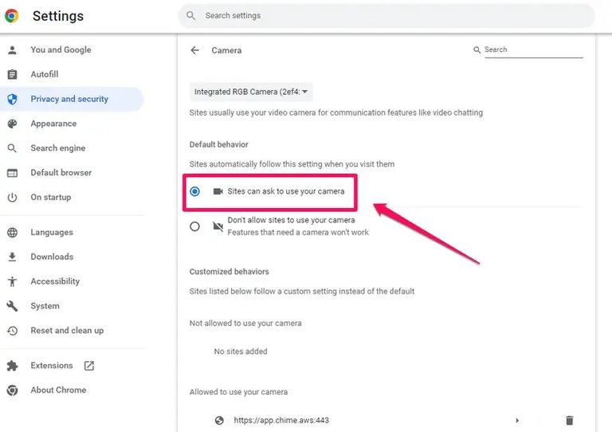Click the Reset and clean up history icon
Viewport: 612px width, 432px height.
tap(13, 331)
